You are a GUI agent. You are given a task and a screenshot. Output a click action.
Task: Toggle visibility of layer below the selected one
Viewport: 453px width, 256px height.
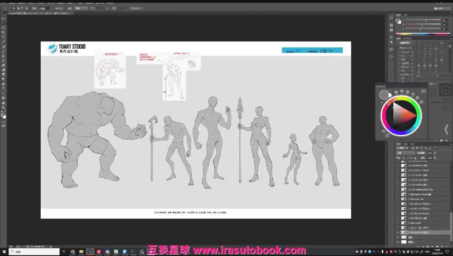click(x=398, y=237)
